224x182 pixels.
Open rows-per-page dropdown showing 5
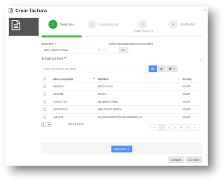(x=47, y=124)
